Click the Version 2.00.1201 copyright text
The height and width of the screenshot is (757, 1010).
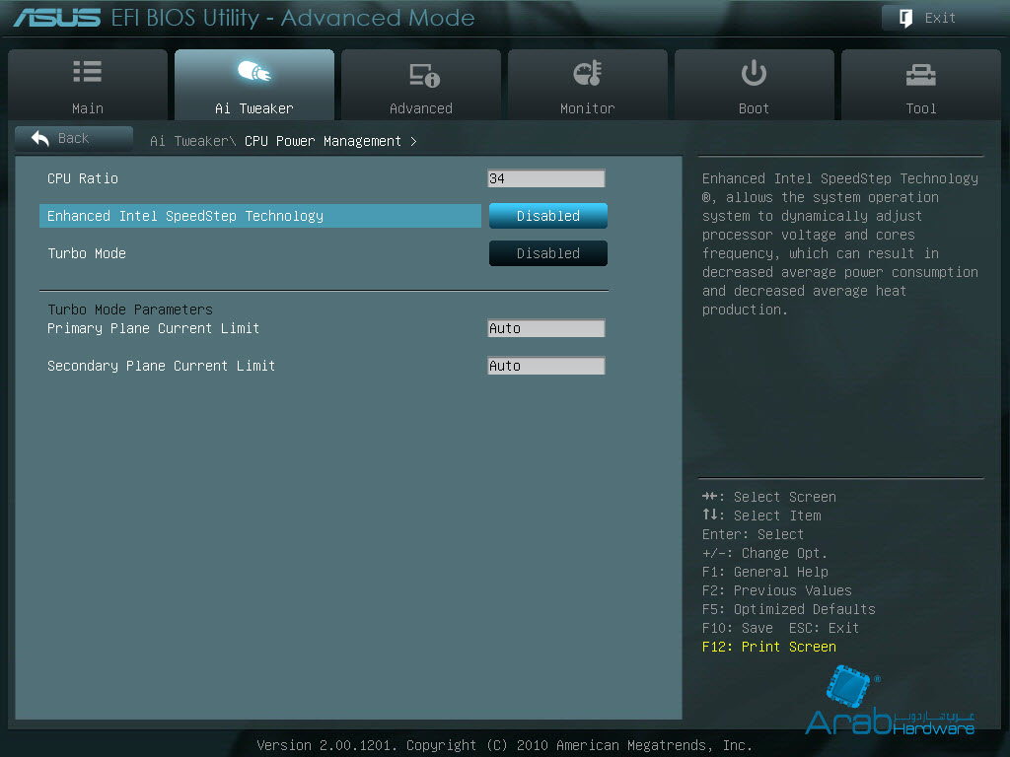[x=504, y=745]
